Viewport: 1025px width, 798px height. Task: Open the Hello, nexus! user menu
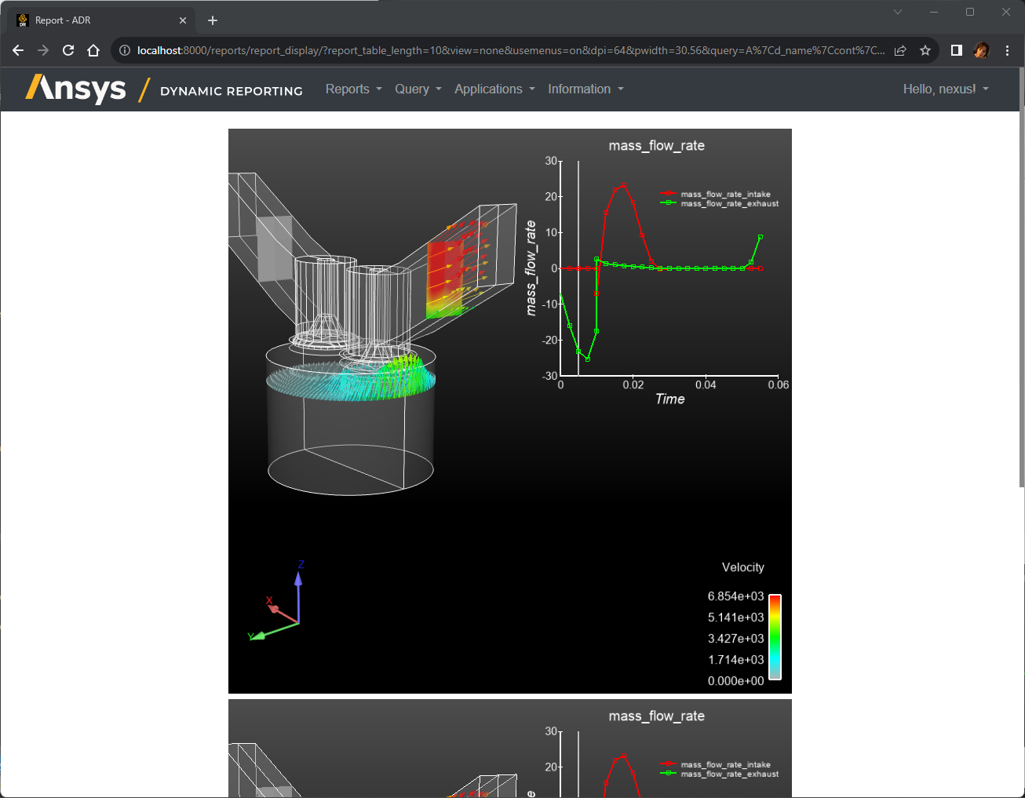tap(946, 89)
